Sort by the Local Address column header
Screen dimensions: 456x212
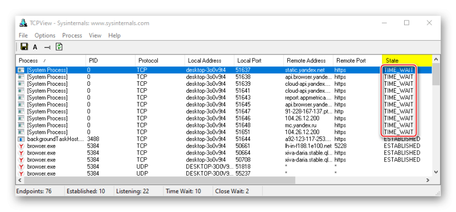pos(209,61)
